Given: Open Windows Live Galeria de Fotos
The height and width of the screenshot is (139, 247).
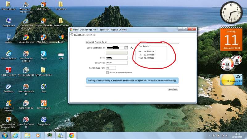Looking at the screenshot, I should pos(9,122).
